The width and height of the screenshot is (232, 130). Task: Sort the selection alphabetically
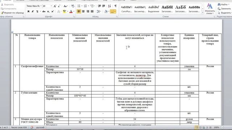[x=109, y=6]
